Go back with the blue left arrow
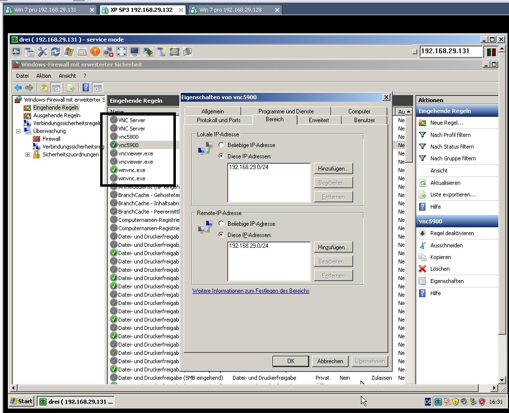509x413 pixels. (18, 87)
